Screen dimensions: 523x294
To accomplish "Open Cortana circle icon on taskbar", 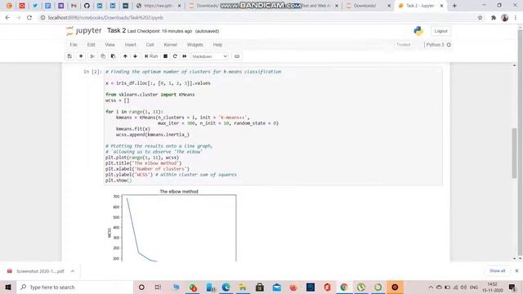I will pyautogui.click(x=141, y=287).
